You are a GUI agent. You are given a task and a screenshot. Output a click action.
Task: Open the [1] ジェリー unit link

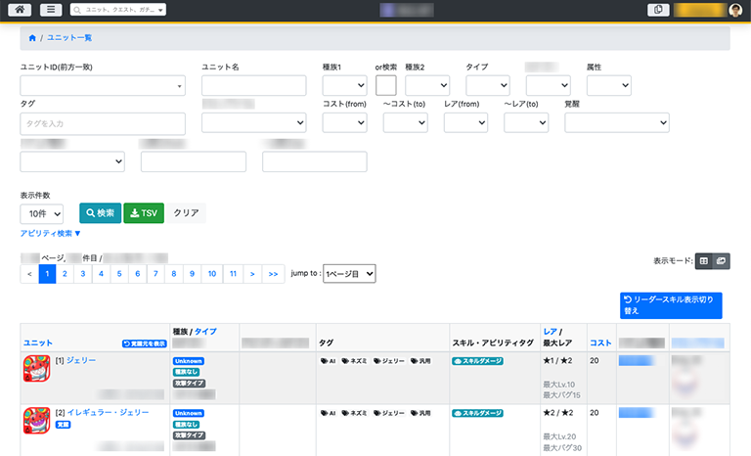[81, 360]
